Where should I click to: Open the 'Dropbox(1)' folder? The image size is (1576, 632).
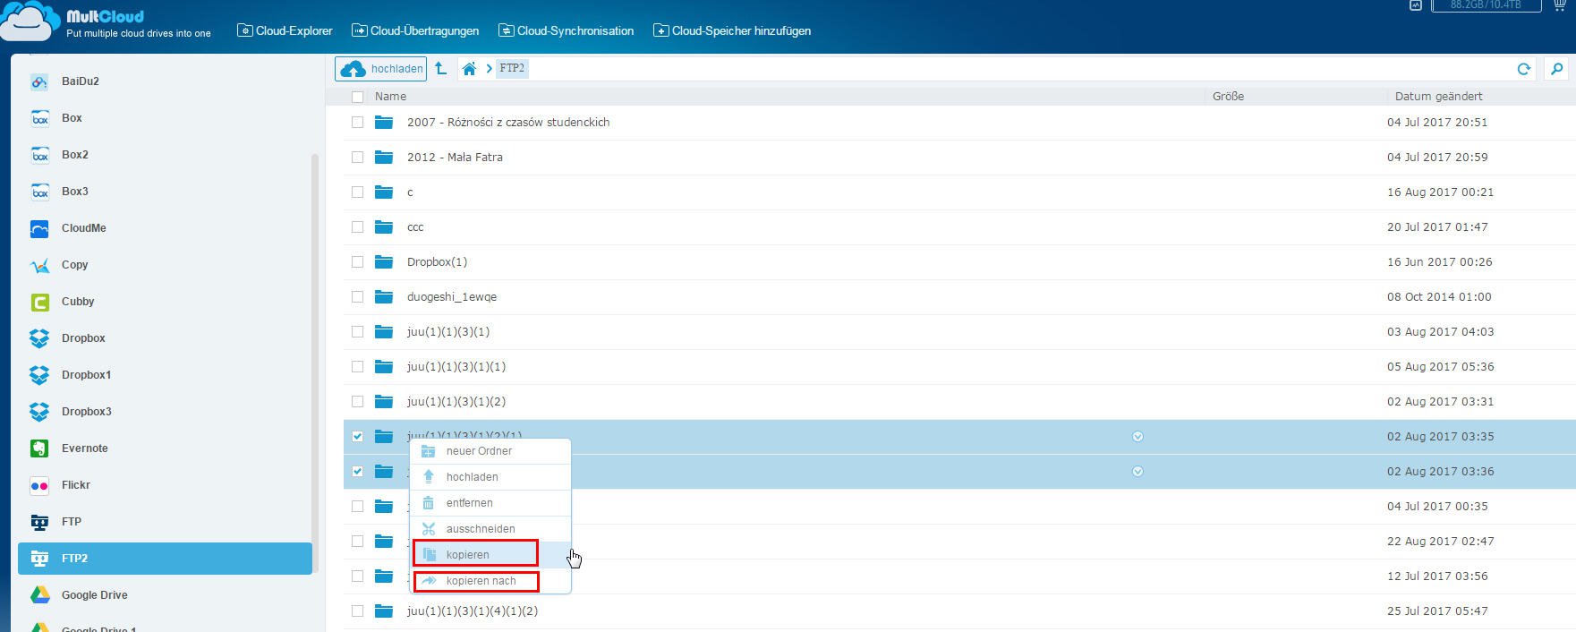437,262
